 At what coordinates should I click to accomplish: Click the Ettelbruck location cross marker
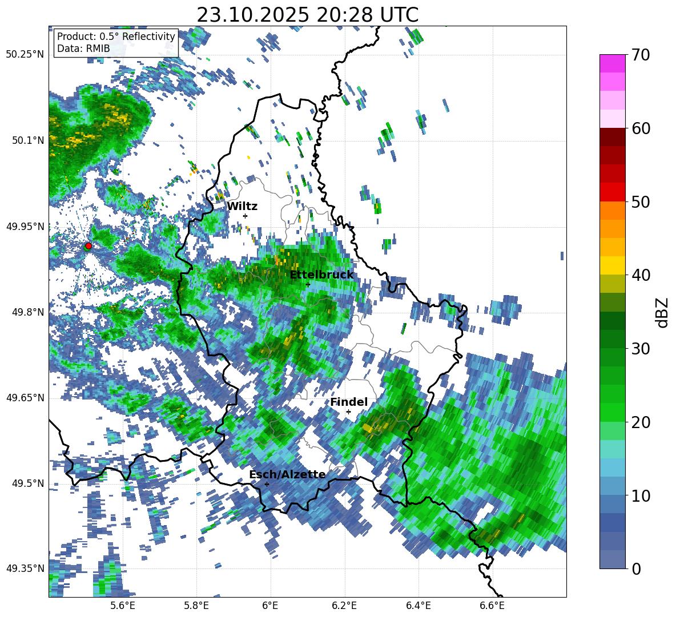tap(308, 284)
